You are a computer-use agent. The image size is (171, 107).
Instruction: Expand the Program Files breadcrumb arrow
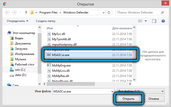click(61, 12)
